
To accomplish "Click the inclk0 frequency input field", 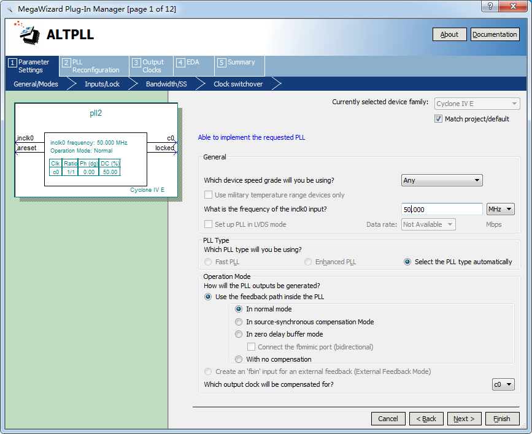I will tap(442, 209).
